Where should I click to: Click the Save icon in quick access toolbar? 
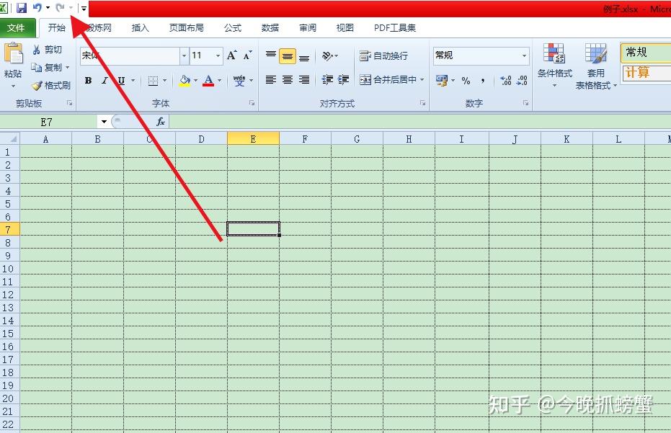pos(22,8)
